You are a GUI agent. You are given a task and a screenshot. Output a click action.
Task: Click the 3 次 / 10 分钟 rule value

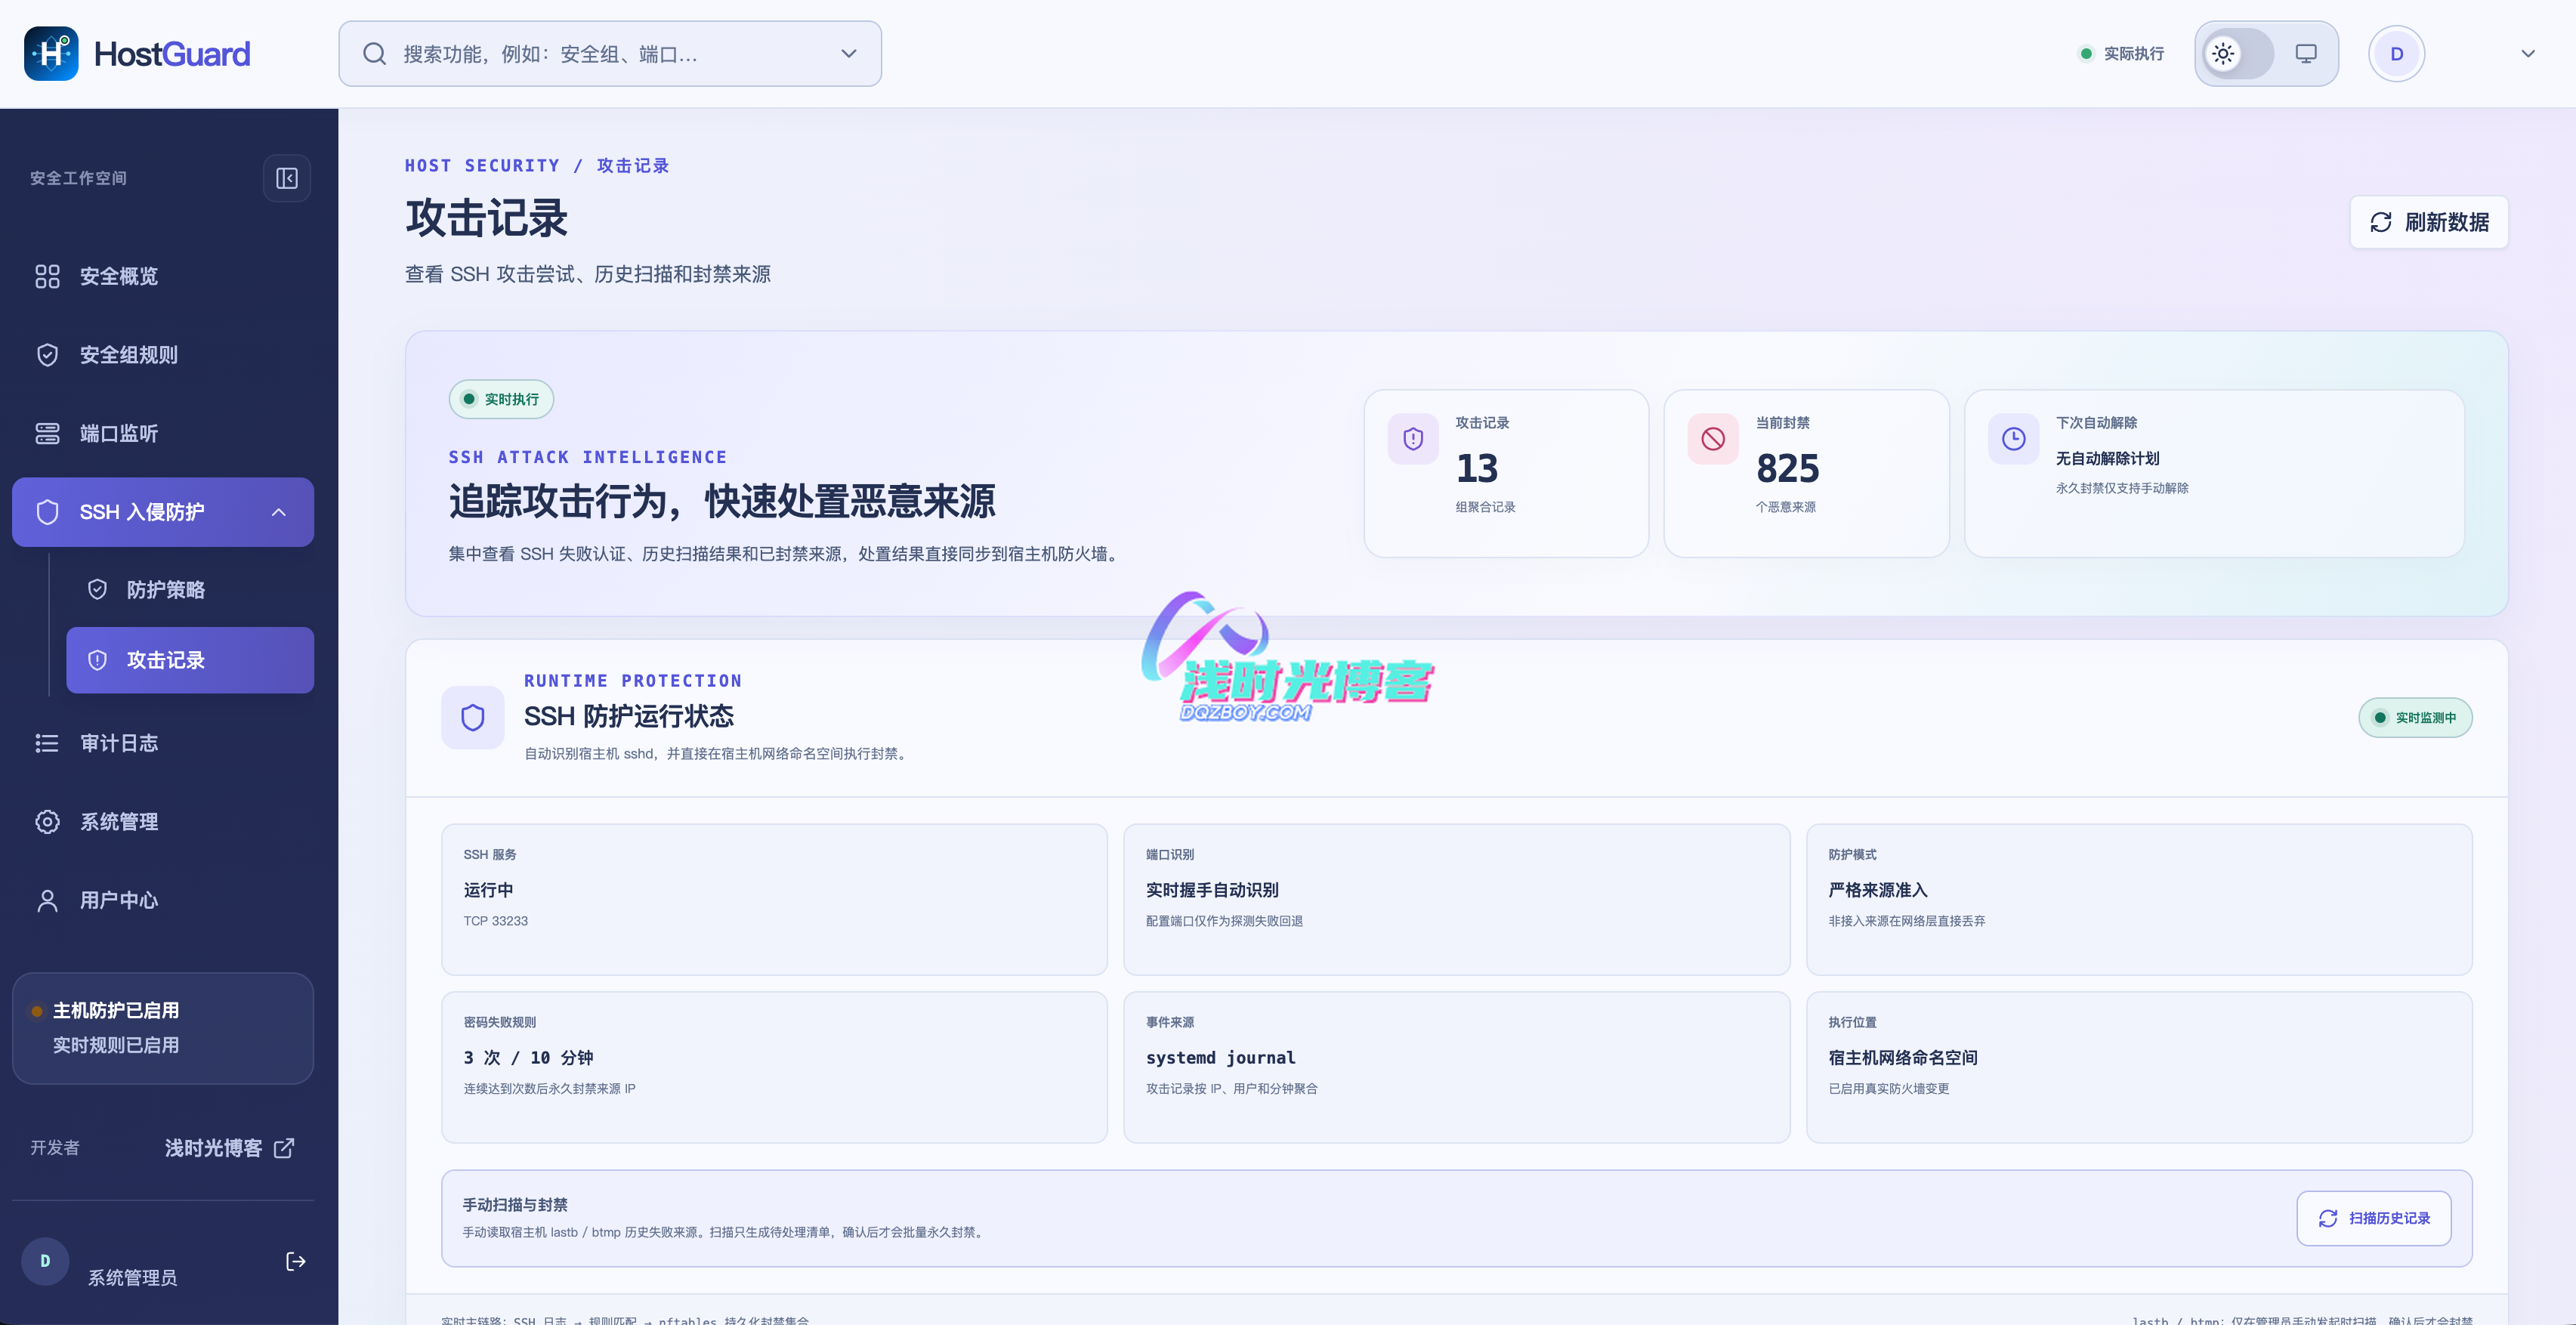[528, 1058]
